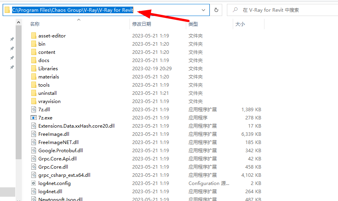This screenshot has width=338, height=201.
Task: Select the file name content
Action: (x=47, y=52)
